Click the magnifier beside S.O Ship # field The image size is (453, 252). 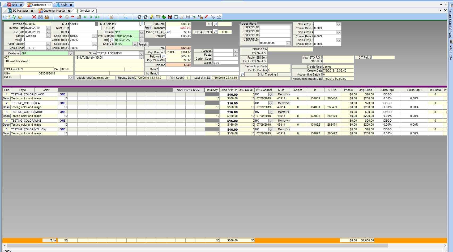142,24
